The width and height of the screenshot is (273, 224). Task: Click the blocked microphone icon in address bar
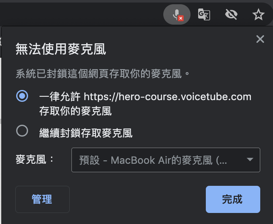coord(177,14)
